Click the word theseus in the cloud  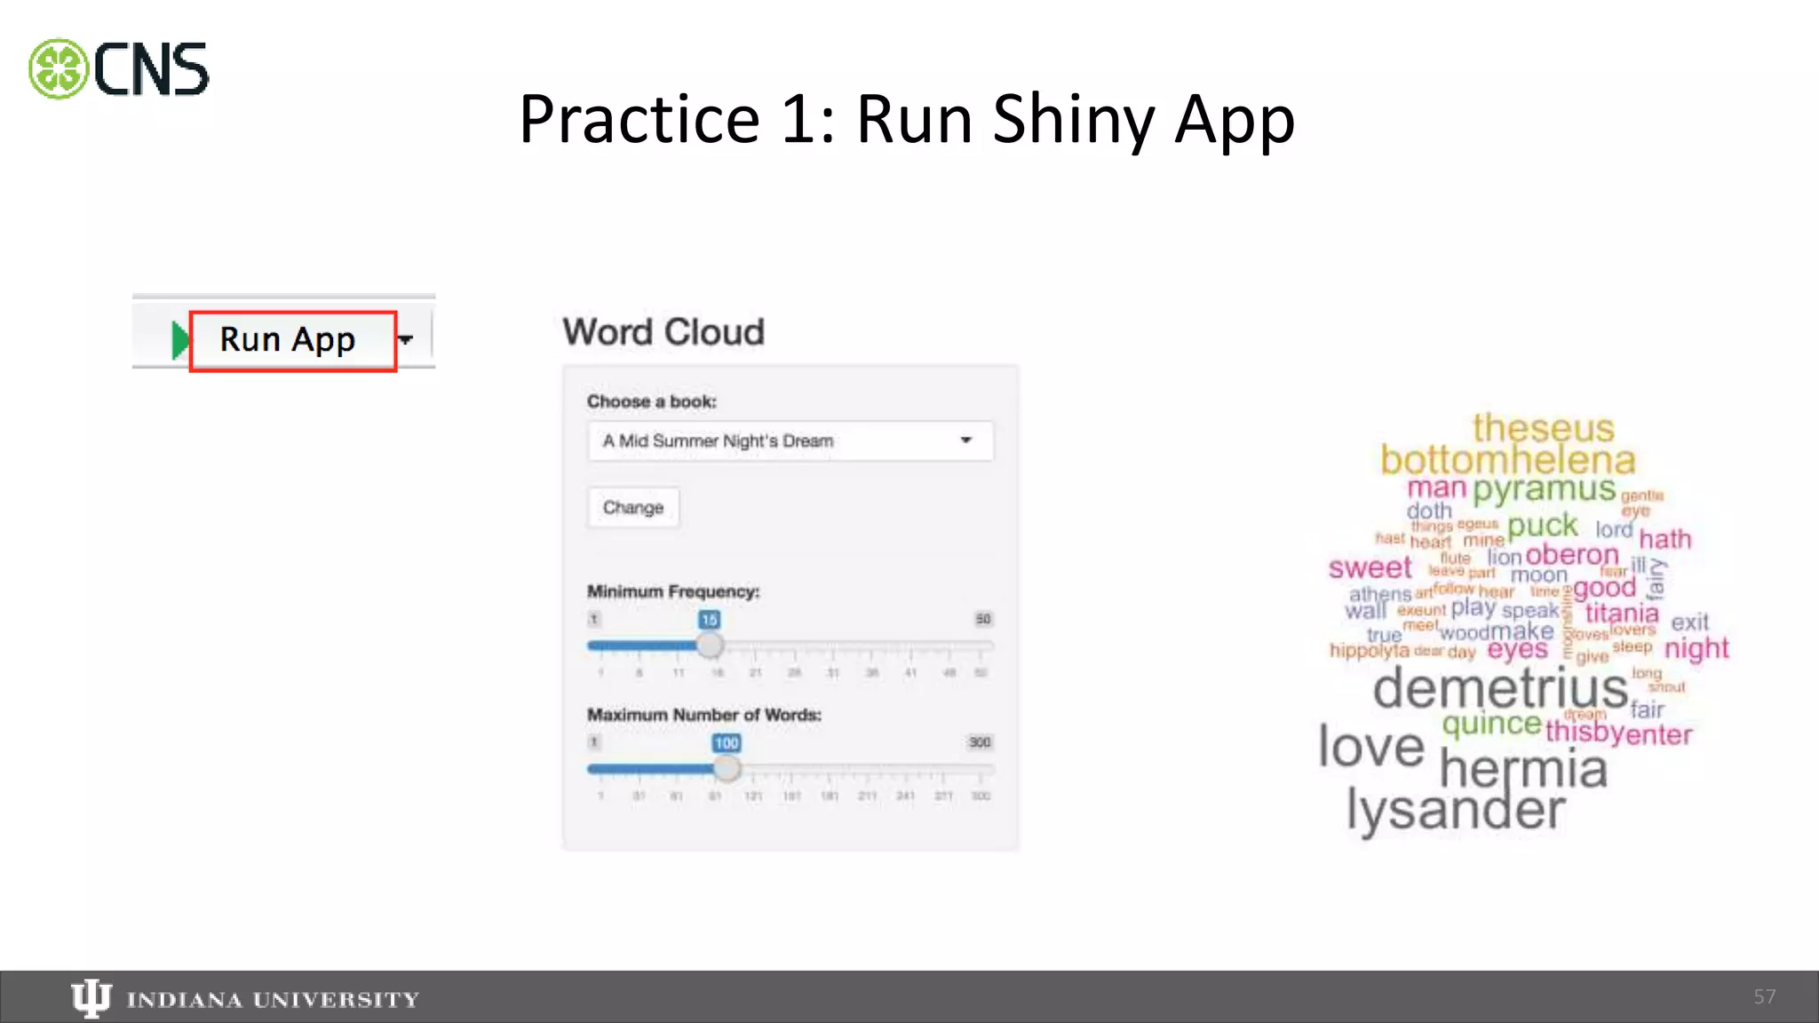1543,428
